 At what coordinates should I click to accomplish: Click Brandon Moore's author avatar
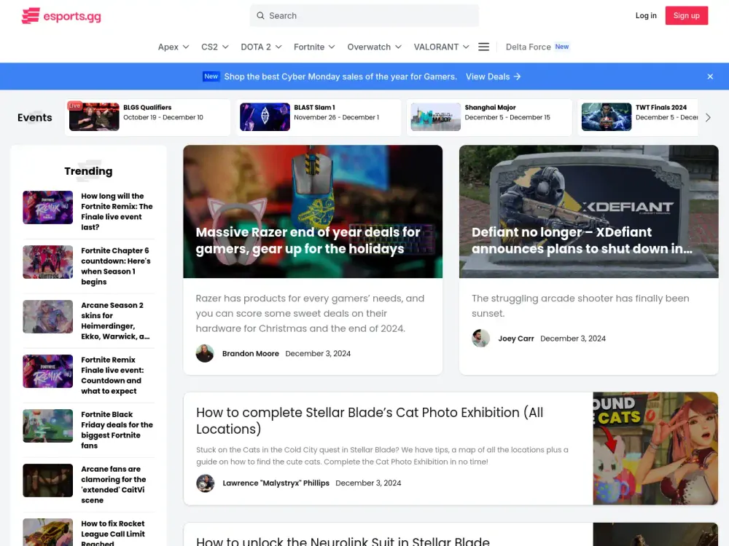205,354
